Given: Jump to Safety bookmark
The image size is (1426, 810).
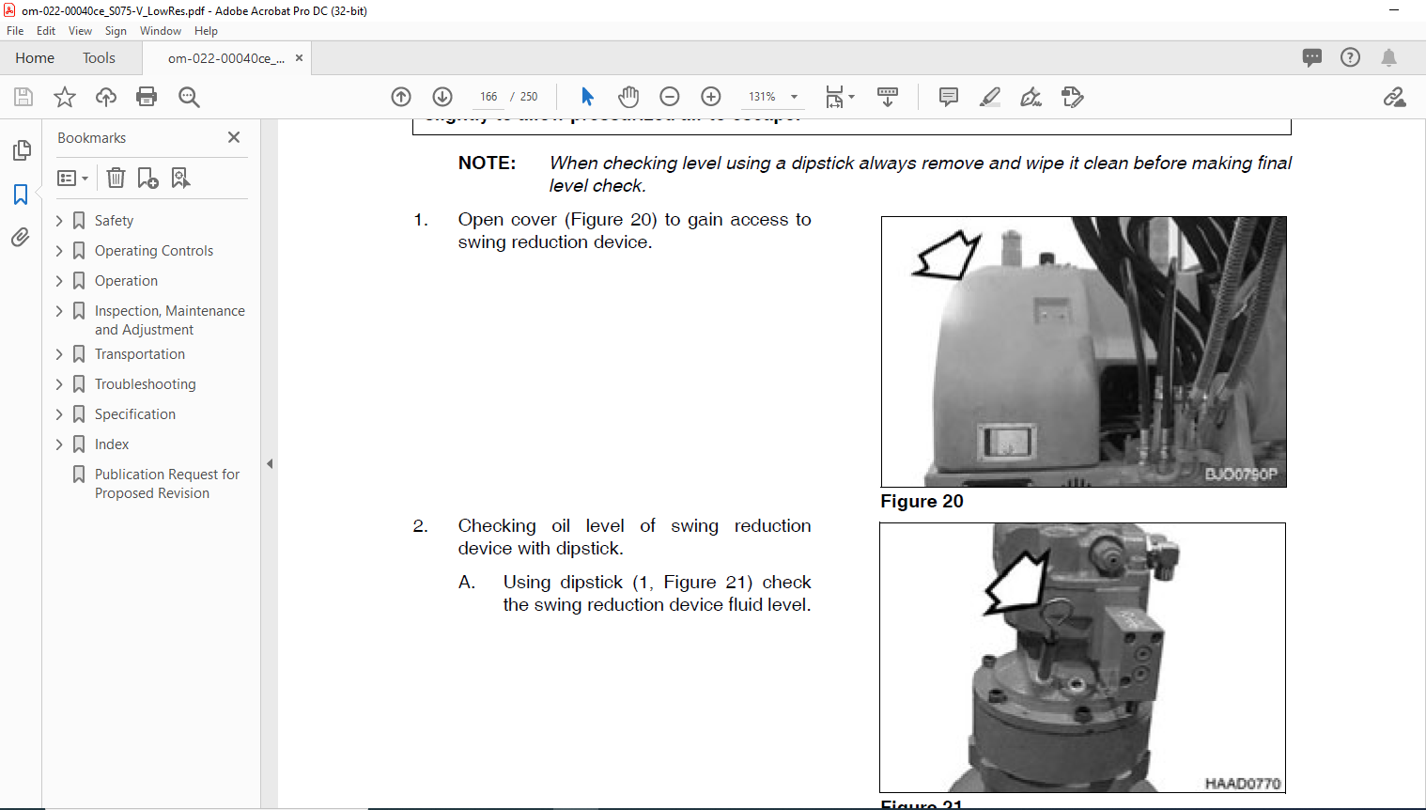Looking at the screenshot, I should coord(114,221).
